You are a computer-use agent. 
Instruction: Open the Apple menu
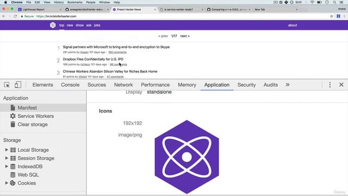[x=5, y=2]
